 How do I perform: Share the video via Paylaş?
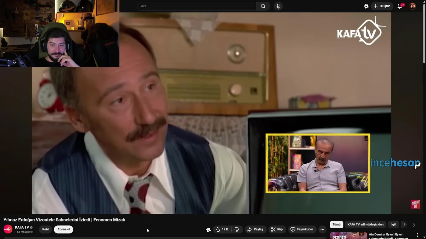point(255,229)
